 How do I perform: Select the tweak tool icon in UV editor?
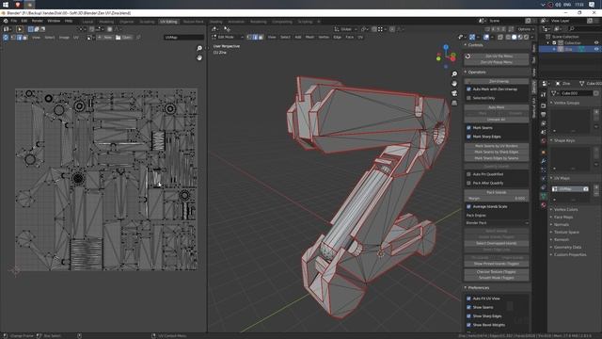coord(20,29)
